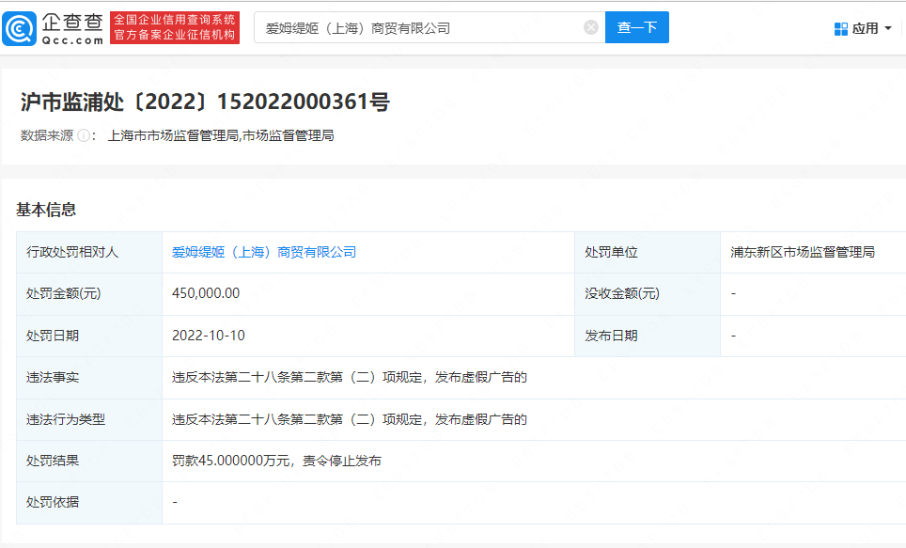
Task: Click the source text 上海市市场监督管理局,市场监督管理局
Action: [221, 136]
